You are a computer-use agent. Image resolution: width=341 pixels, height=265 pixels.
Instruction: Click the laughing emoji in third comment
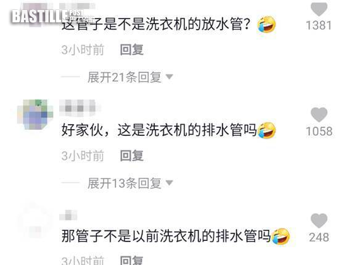tap(281, 236)
